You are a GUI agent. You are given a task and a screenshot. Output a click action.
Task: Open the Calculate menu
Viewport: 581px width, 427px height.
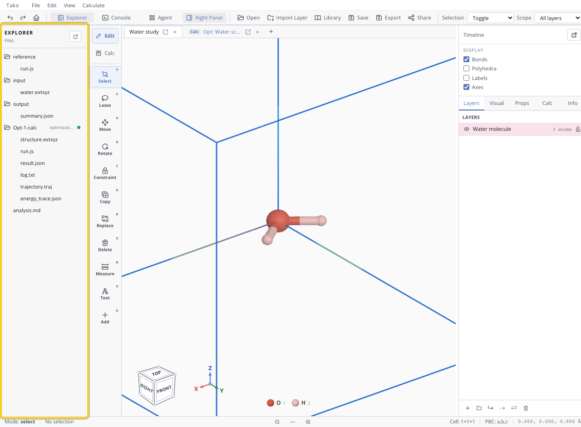pyautogui.click(x=94, y=5)
